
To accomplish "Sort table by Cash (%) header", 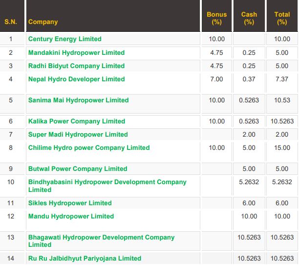I will click(x=249, y=18).
